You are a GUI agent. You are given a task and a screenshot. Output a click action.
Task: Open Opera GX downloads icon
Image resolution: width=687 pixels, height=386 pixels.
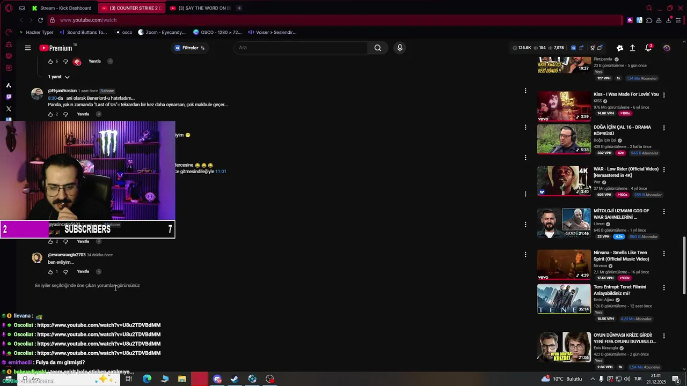(x=669, y=20)
